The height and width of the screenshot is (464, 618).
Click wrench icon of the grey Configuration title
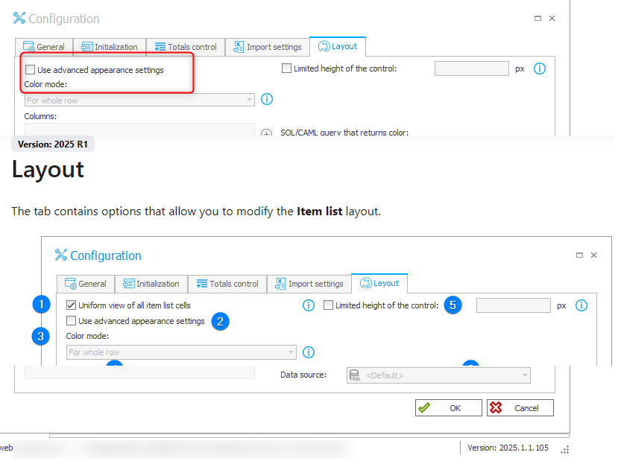click(x=19, y=18)
